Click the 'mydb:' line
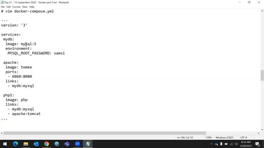 click(x=9, y=39)
